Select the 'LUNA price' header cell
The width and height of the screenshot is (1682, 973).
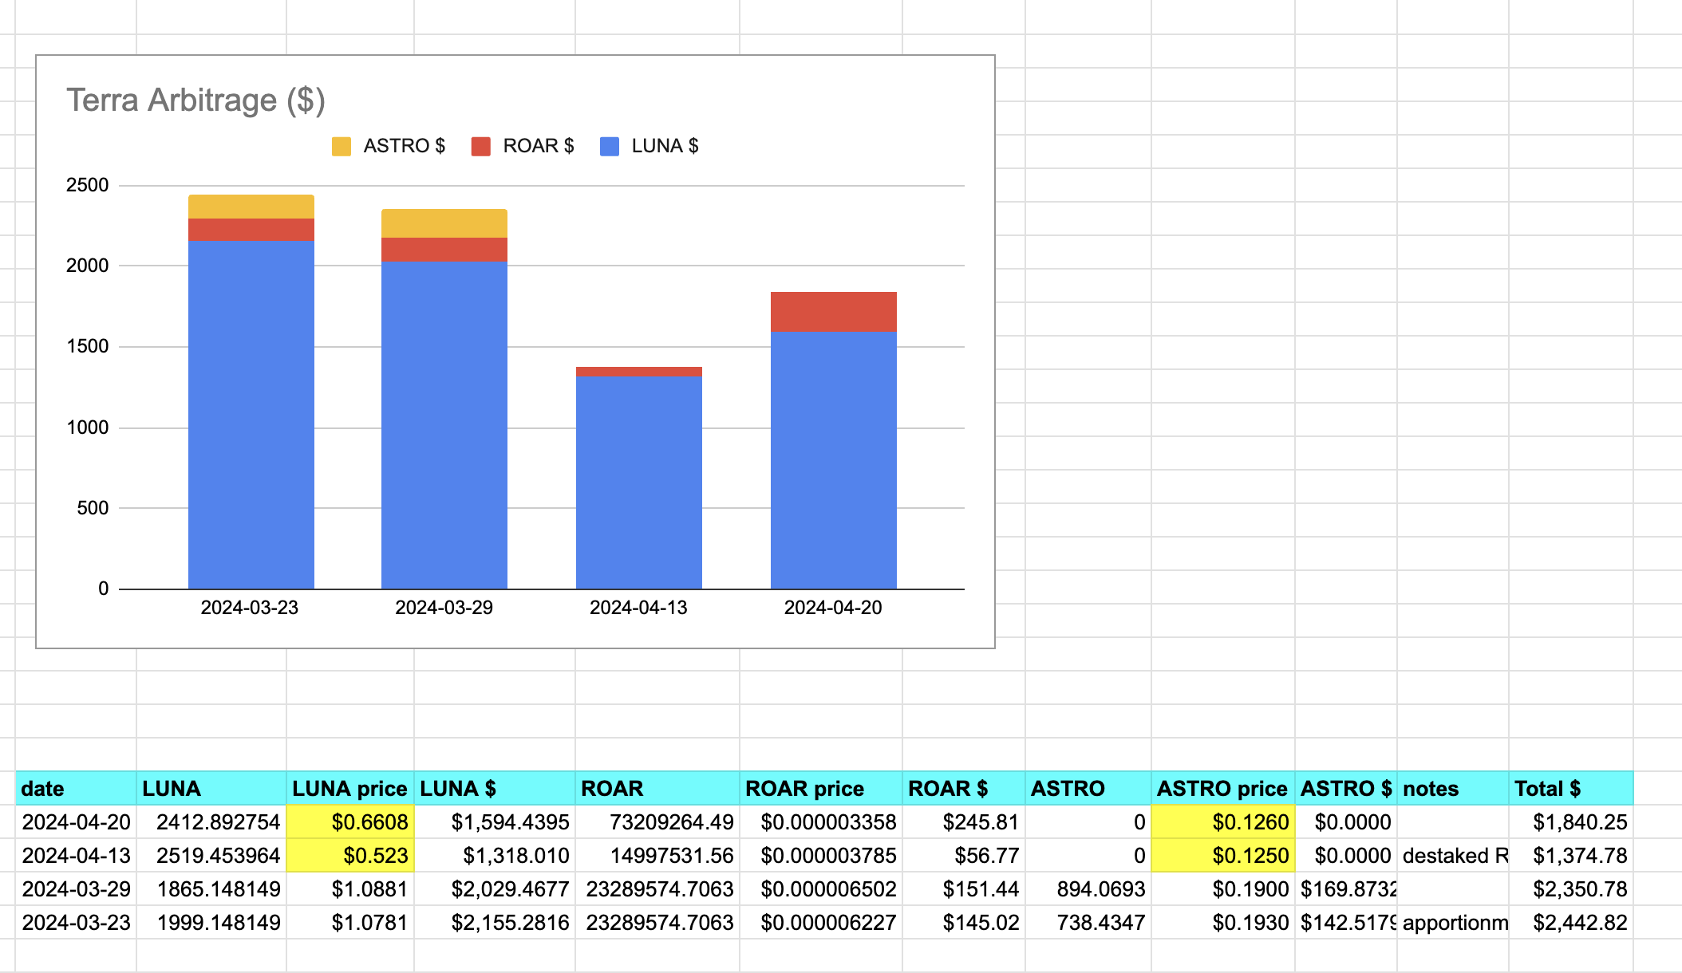point(349,789)
